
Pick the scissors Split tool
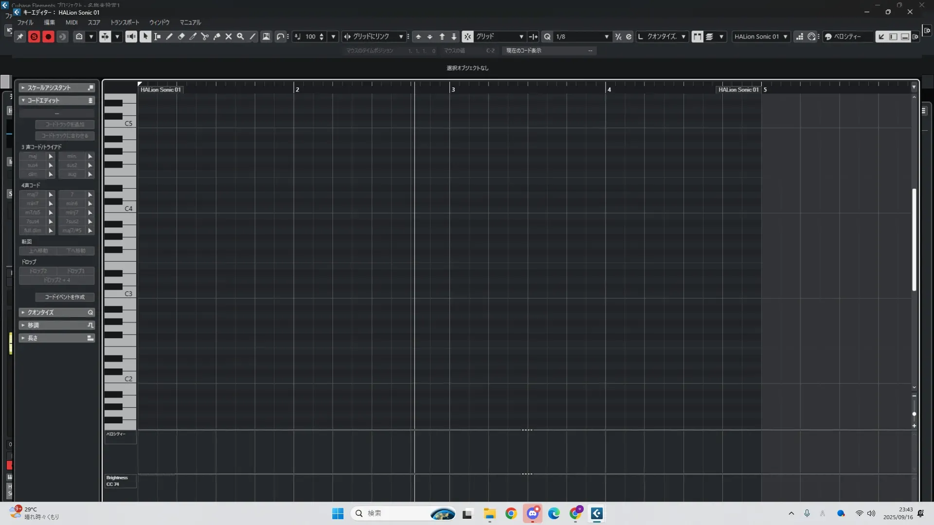coord(205,36)
